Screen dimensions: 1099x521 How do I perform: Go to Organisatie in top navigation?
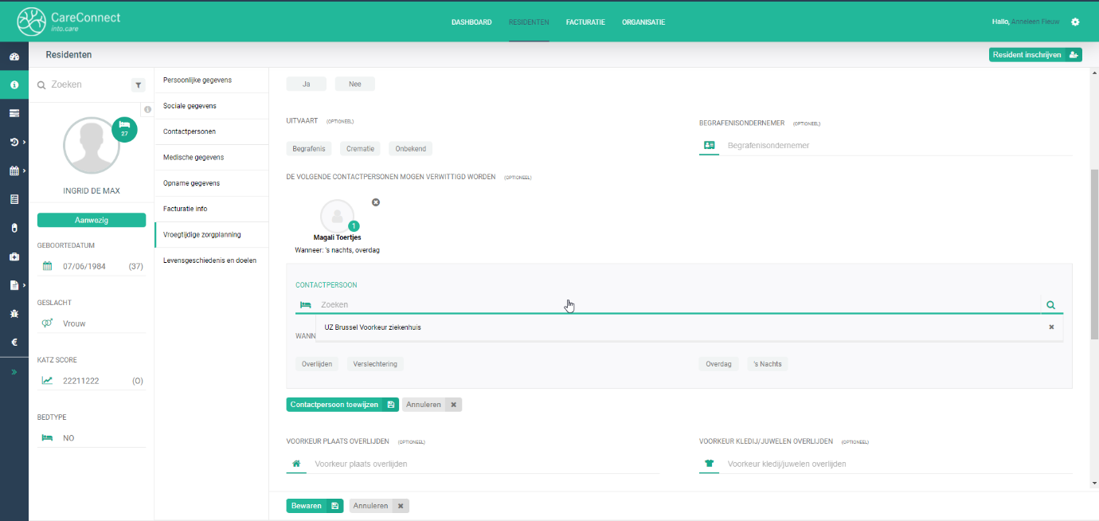643,22
